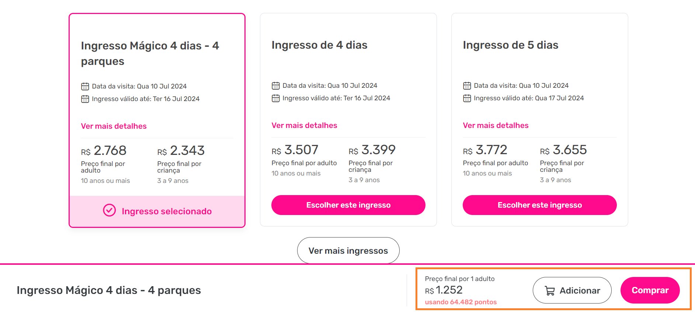The image size is (695, 312).
Task: Click calendar icon beside Mágico ticket visit date
Action: [85, 87]
